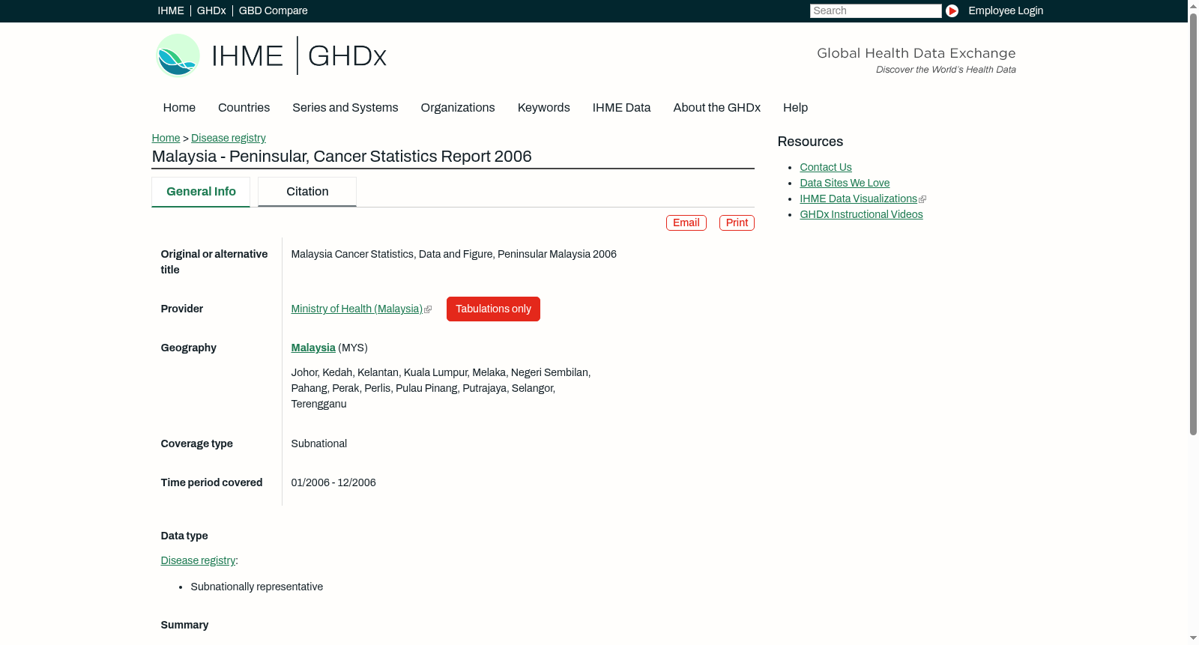Viewport: 1199px width, 645px height.
Task: Open the Countries menu
Action: [x=244, y=108]
